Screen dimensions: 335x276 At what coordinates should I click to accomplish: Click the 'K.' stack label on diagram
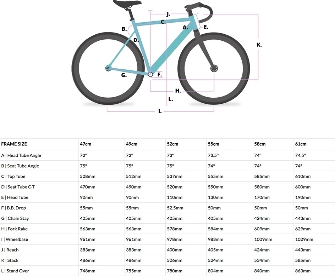[x=259, y=45]
